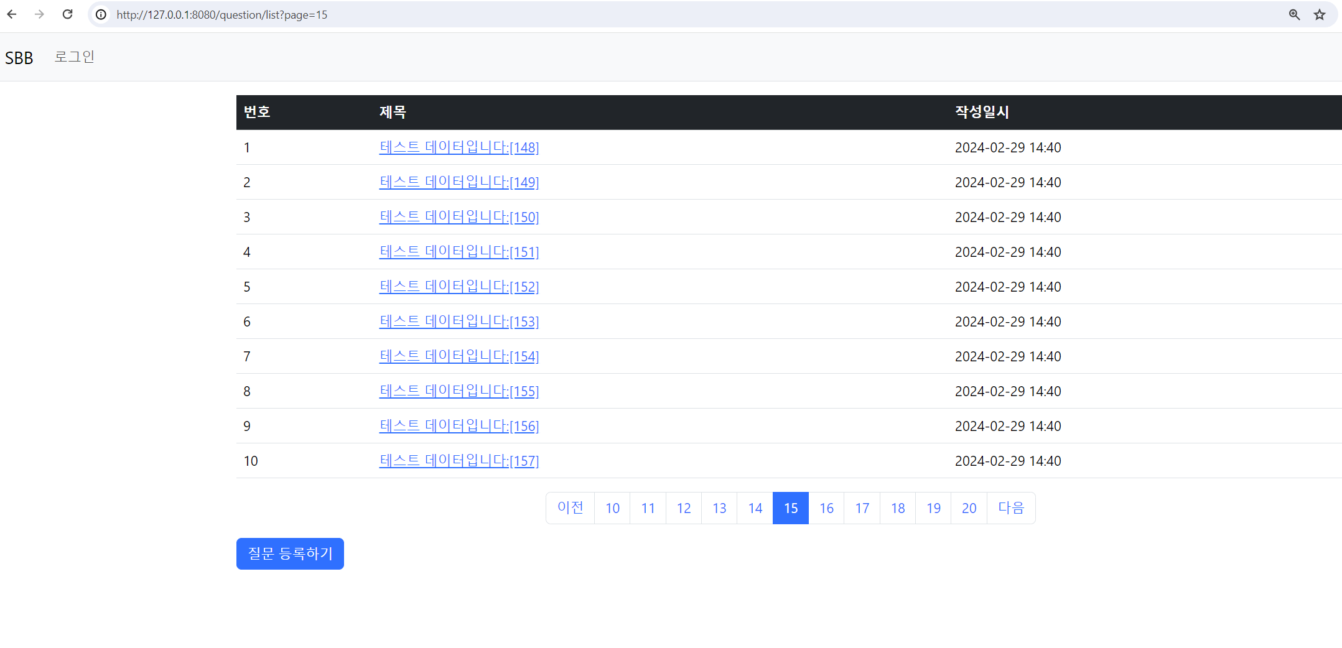The width and height of the screenshot is (1342, 648).
Task: Open question 테스트 데이터입니다:[153]
Action: (459, 322)
